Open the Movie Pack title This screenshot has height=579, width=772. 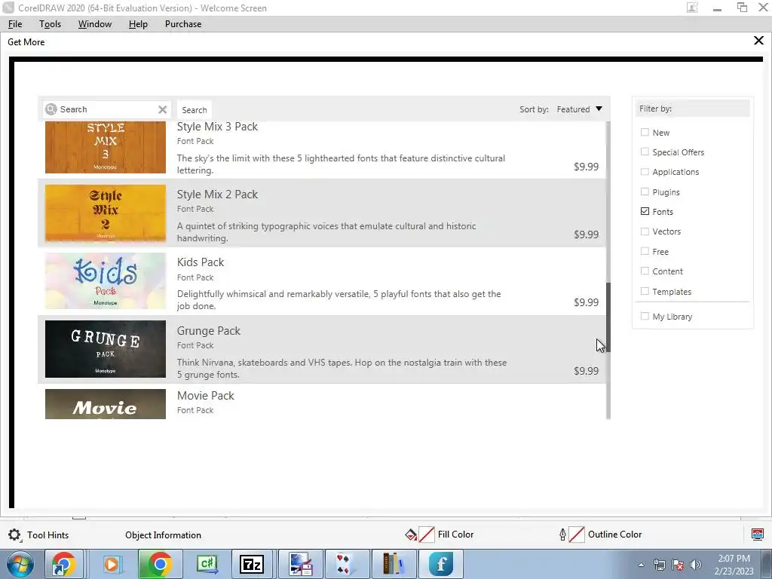(205, 396)
